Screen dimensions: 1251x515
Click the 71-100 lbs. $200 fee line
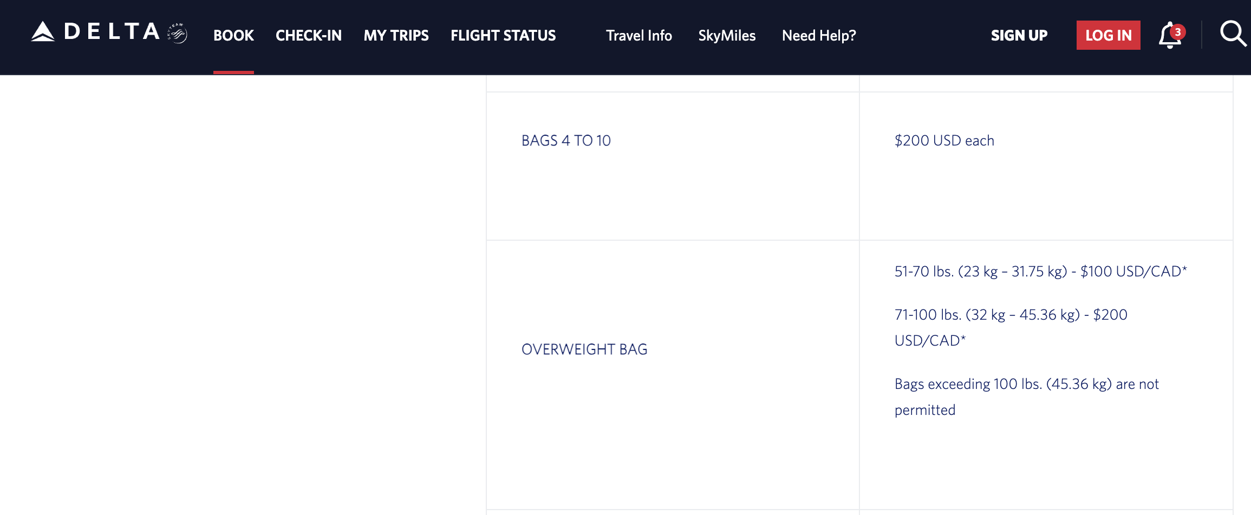click(x=1011, y=327)
